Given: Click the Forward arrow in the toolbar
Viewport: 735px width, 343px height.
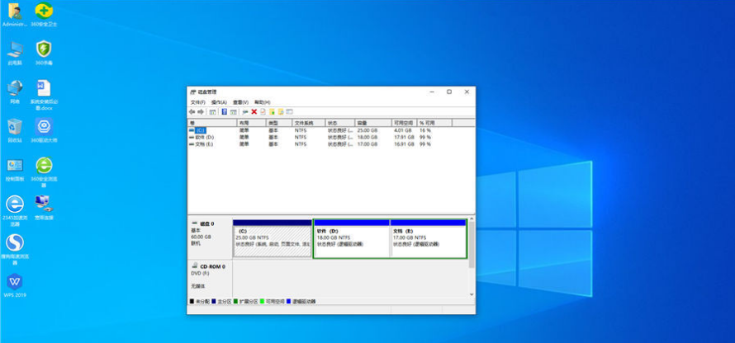Looking at the screenshot, I should 201,111.
